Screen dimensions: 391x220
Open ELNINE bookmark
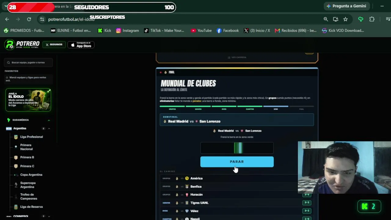[71, 31]
